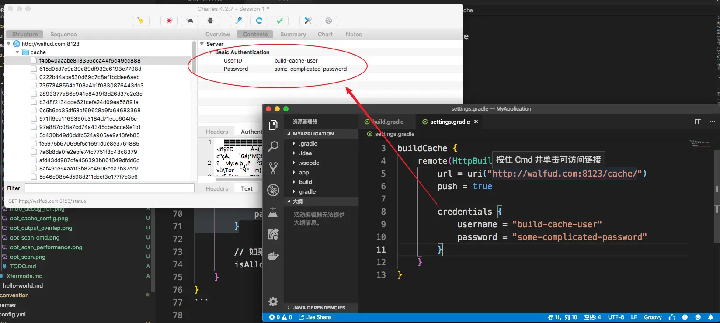Open the walfud.com cache URL link
The height and width of the screenshot is (323, 720).
(x=565, y=174)
